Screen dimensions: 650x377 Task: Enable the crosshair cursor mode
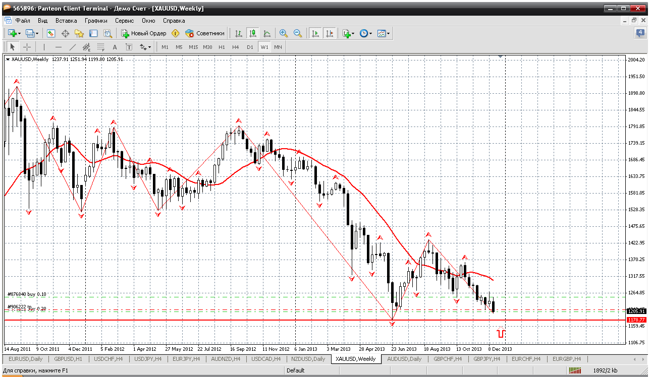[27, 47]
